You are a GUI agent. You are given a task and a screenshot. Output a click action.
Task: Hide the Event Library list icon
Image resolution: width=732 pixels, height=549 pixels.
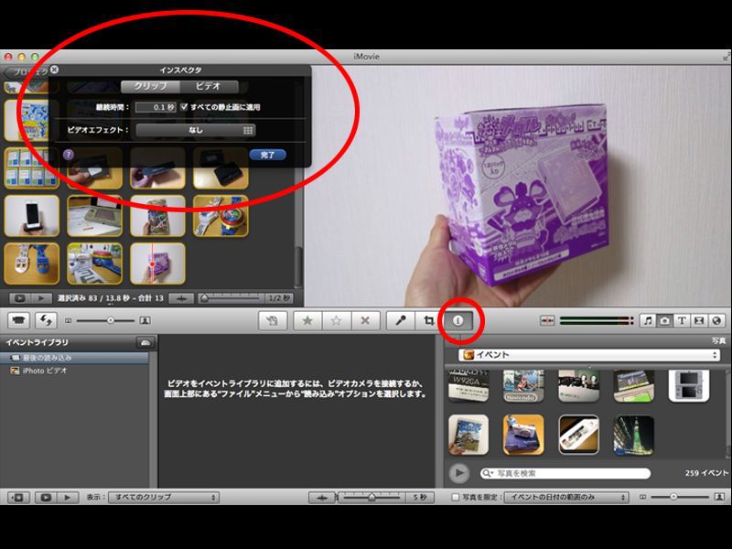[x=17, y=498]
